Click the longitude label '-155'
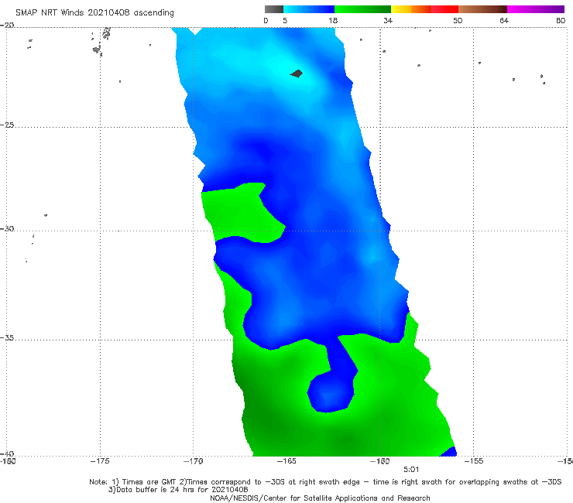The height and width of the screenshot is (503, 573). [474, 461]
